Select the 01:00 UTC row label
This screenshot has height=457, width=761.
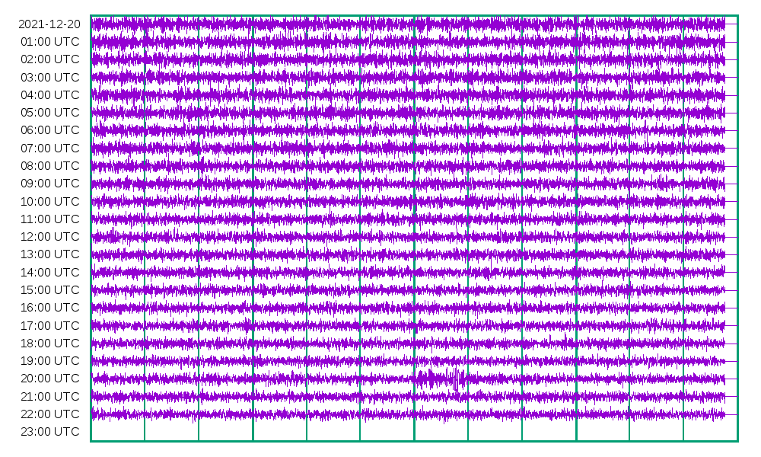pyautogui.click(x=50, y=42)
